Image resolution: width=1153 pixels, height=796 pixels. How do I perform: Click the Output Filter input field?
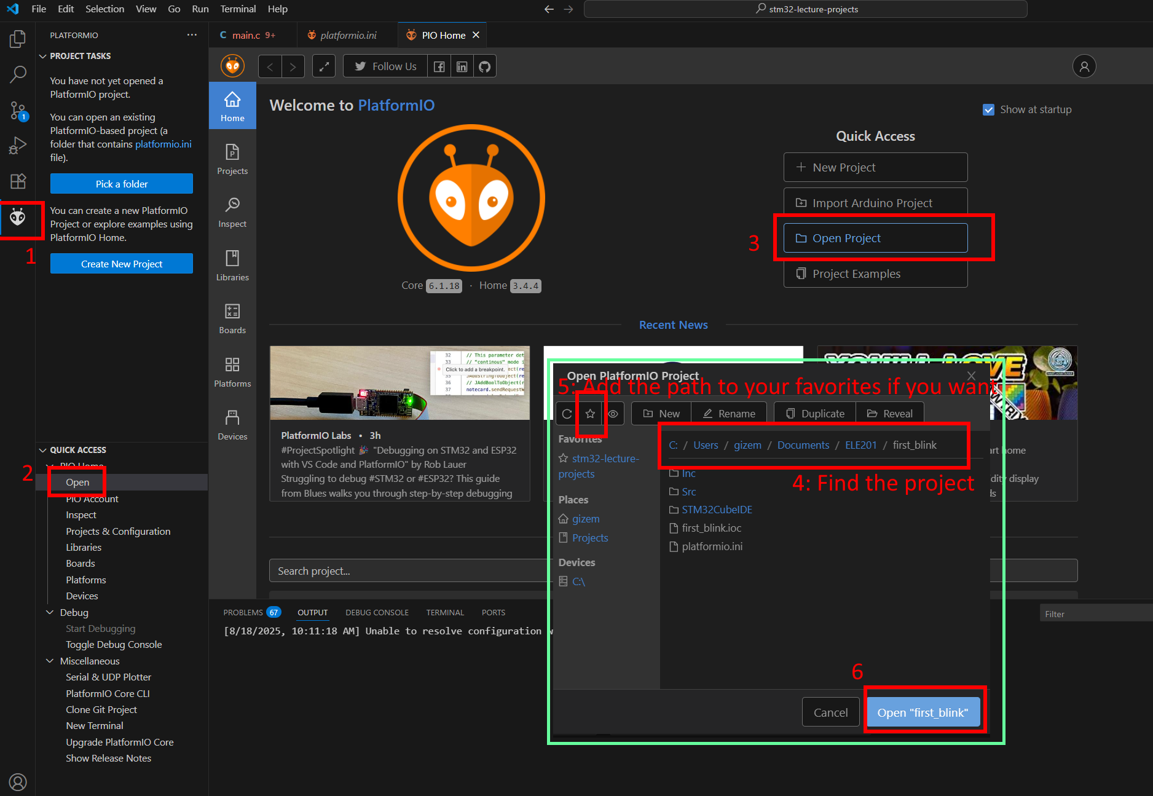click(1096, 613)
